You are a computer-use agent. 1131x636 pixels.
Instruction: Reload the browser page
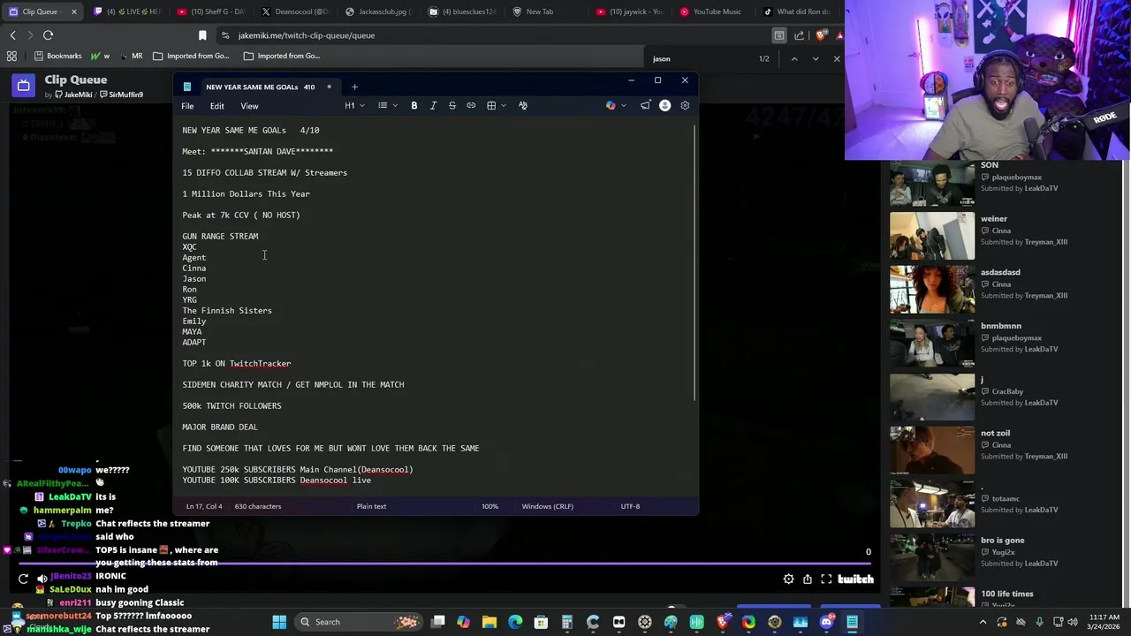point(48,35)
